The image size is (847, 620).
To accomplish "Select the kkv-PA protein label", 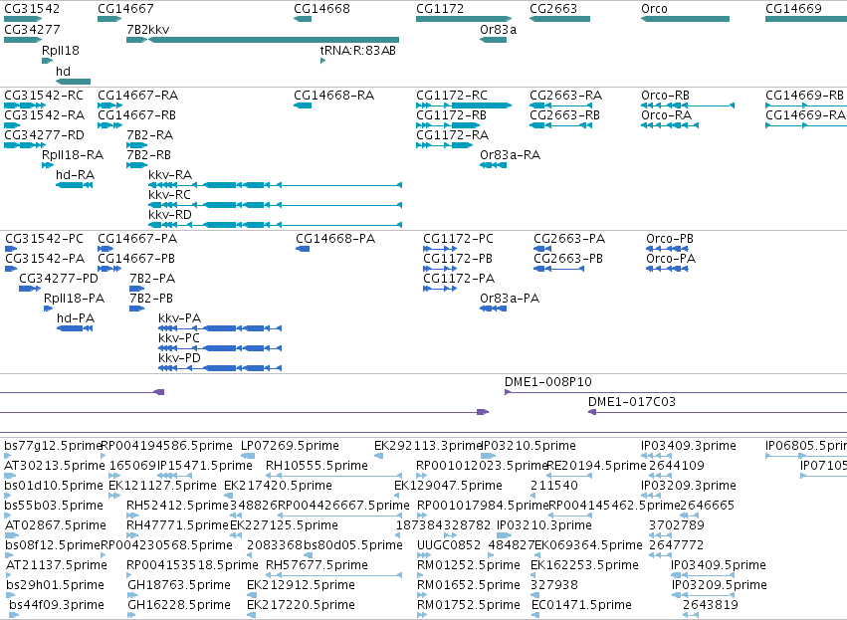I will pyautogui.click(x=180, y=318).
